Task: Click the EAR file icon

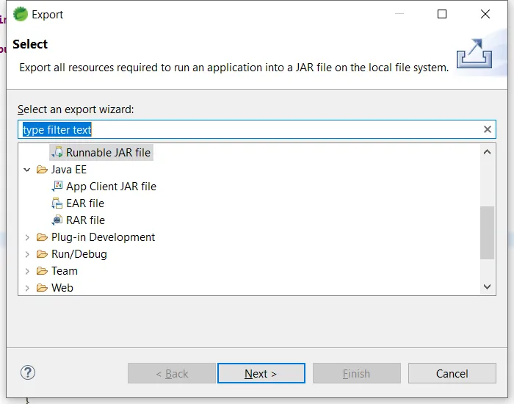Action: [57, 203]
